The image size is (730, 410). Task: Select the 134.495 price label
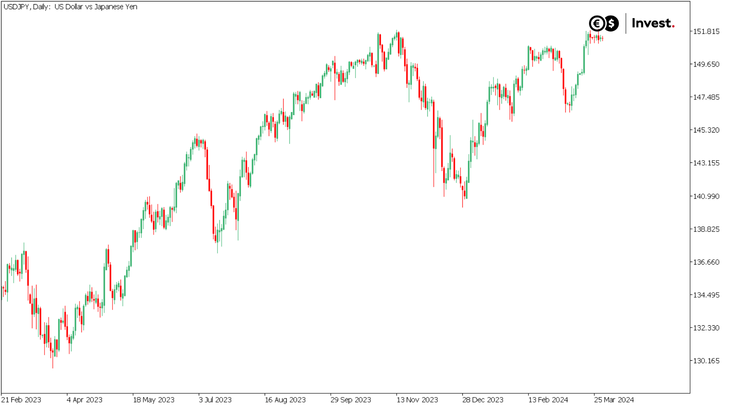click(706, 295)
